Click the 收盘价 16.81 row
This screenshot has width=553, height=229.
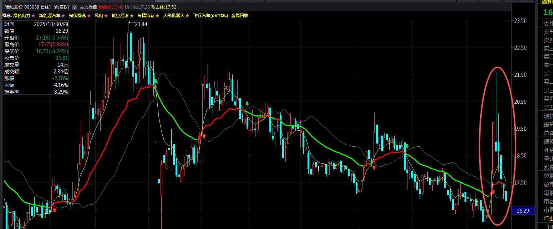36,58
